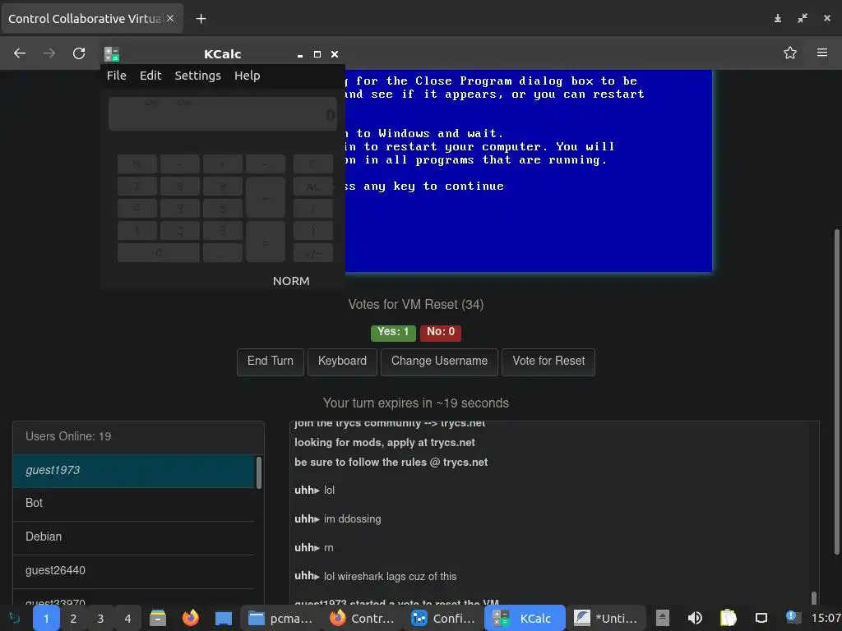Open the clipboard manager tray icon
The width and height of the screenshot is (842, 631).
pos(729,618)
